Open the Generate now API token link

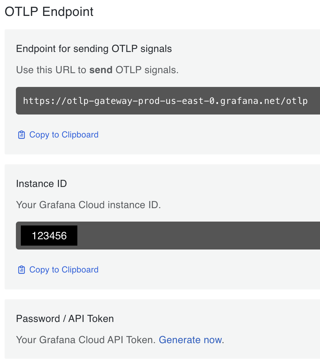[190, 340]
